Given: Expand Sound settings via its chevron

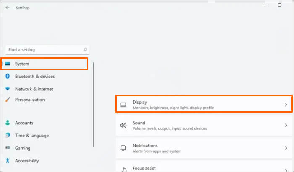Looking at the screenshot, I should click(286, 125).
